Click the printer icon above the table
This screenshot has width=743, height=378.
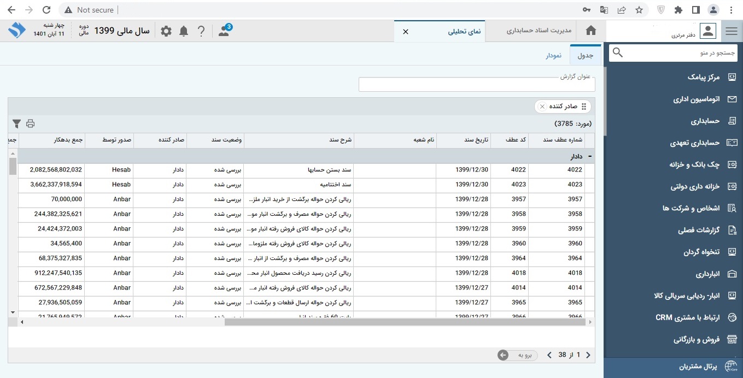point(30,123)
